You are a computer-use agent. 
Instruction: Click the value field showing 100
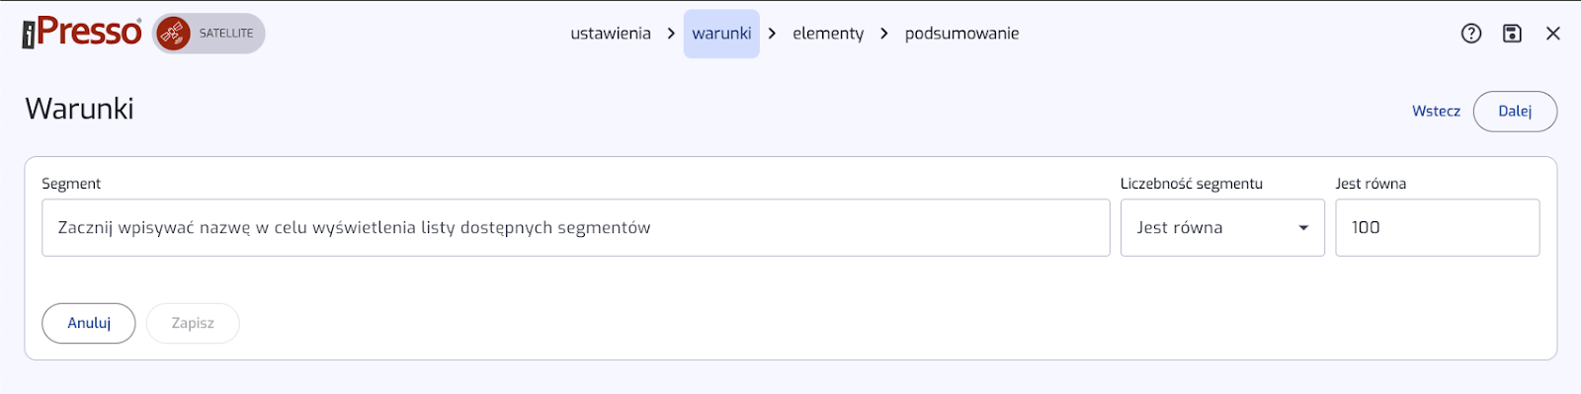pyautogui.click(x=1438, y=228)
